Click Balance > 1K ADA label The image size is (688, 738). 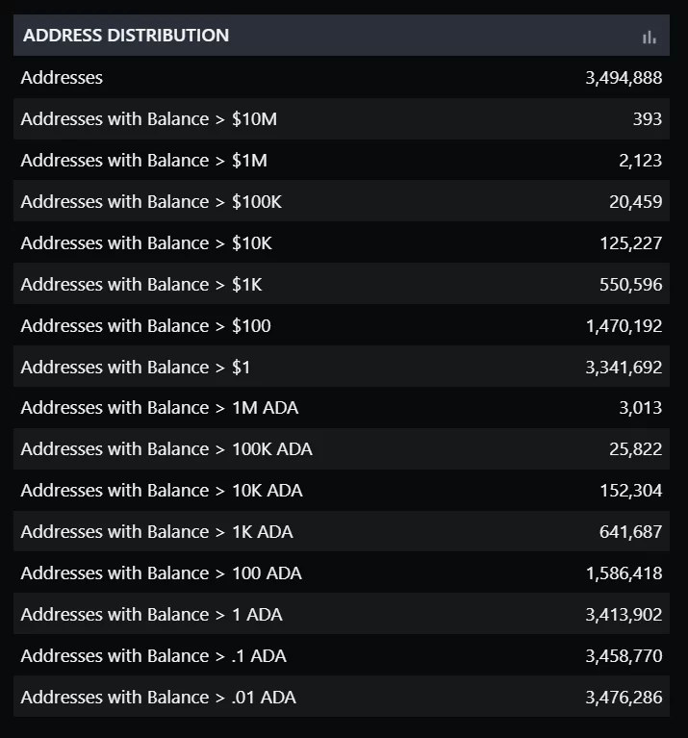click(x=157, y=532)
